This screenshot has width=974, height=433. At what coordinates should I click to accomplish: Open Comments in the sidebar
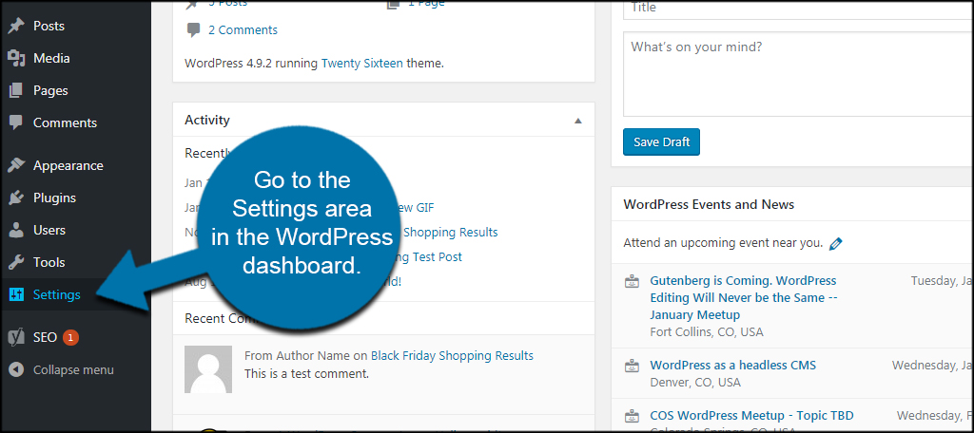66,122
